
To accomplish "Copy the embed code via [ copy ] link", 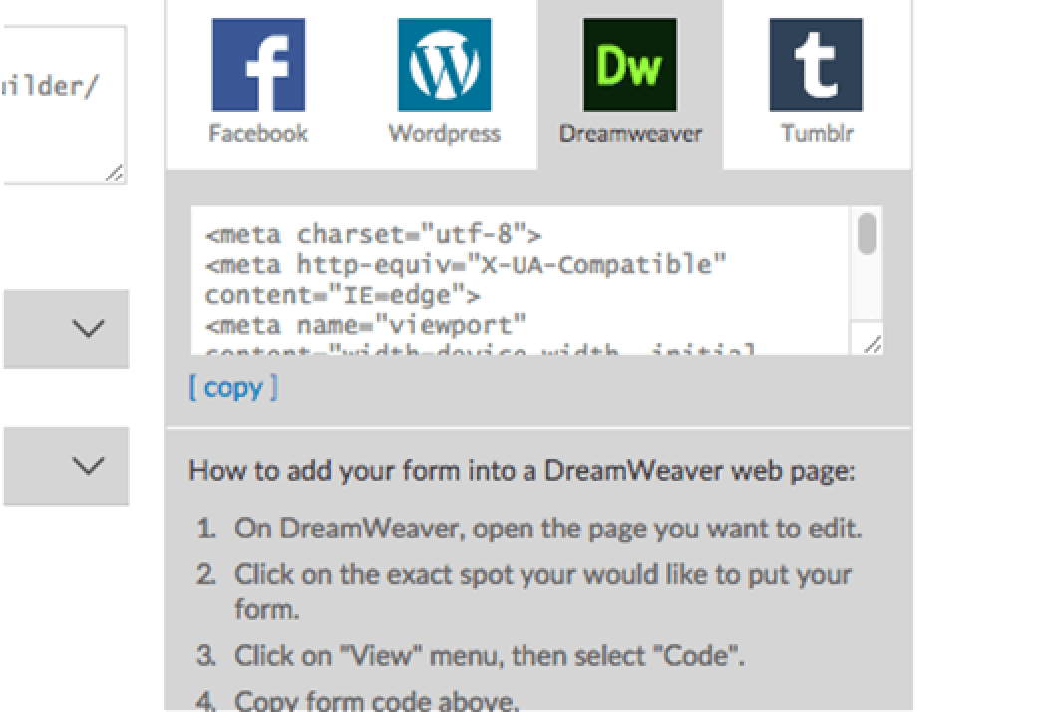I will 233,388.
